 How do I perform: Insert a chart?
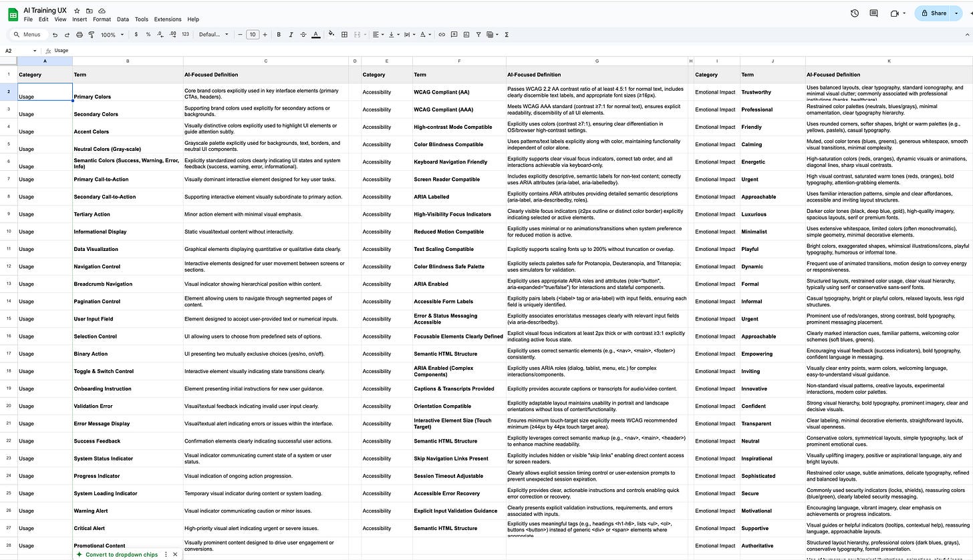466,35
